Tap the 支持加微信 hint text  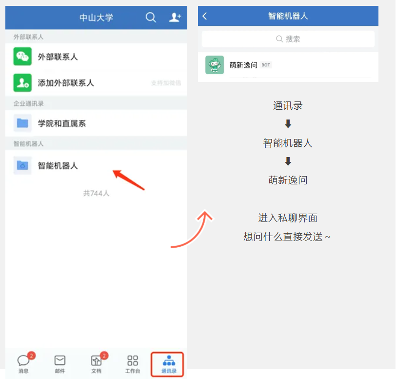pyautogui.click(x=166, y=83)
